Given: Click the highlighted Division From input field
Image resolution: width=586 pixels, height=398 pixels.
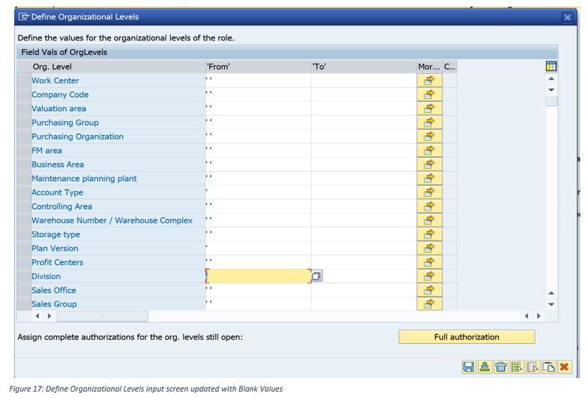Looking at the screenshot, I should point(258,276).
